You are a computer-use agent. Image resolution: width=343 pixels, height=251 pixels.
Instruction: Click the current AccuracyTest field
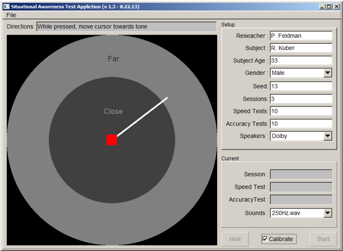[301, 200]
